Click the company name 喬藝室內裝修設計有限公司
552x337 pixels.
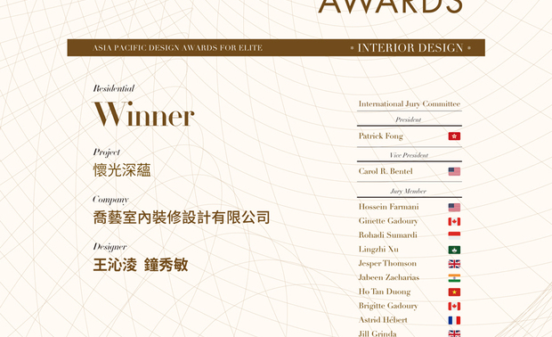[182, 218]
